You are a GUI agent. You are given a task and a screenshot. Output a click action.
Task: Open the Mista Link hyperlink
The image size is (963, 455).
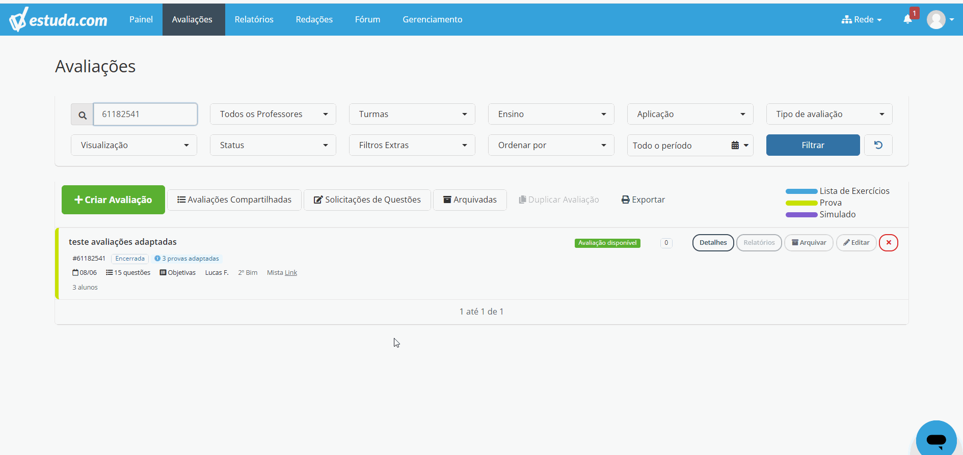click(291, 273)
